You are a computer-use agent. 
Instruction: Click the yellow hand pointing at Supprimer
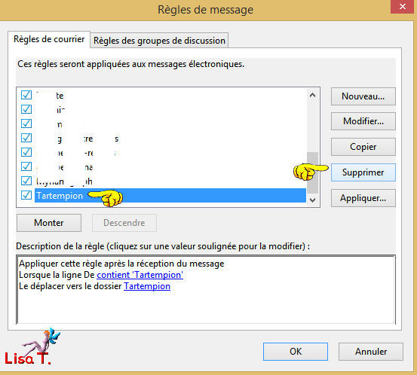[x=311, y=171]
